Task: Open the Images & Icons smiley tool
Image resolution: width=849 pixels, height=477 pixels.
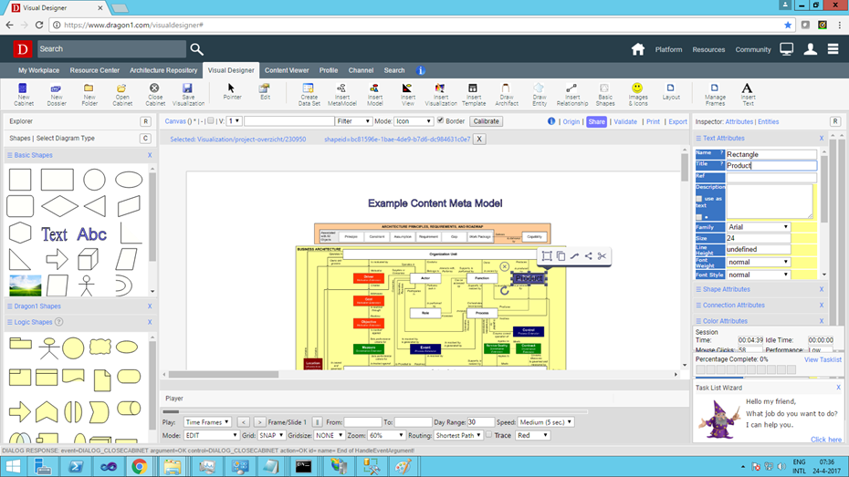Action: (637, 92)
